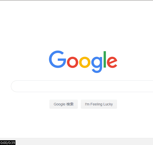Screen dimensions: 153x145
Task: Click the descending tail of the logo's g
Action: pos(97,71)
